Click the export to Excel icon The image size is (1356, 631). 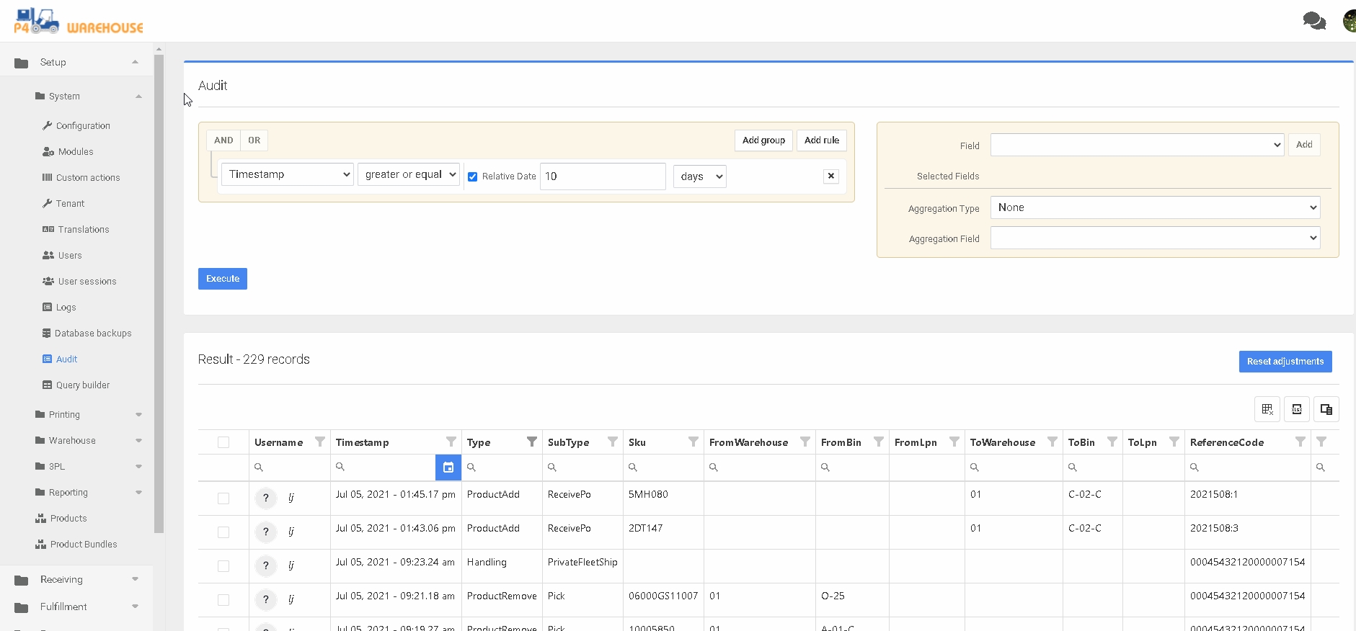coord(1296,409)
